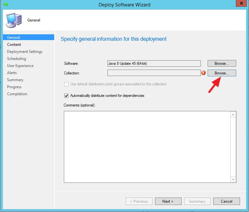Screen dimensions: 249x212
Task: Uncheck 'Automatically distribute content for dependencies'
Action: (66, 96)
